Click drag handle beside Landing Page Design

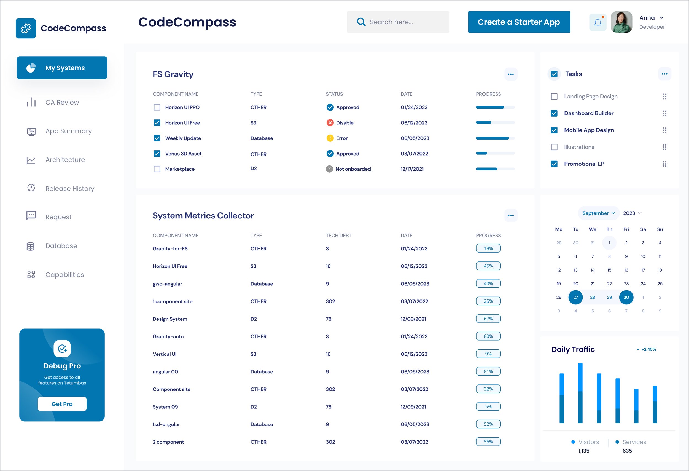[664, 97]
